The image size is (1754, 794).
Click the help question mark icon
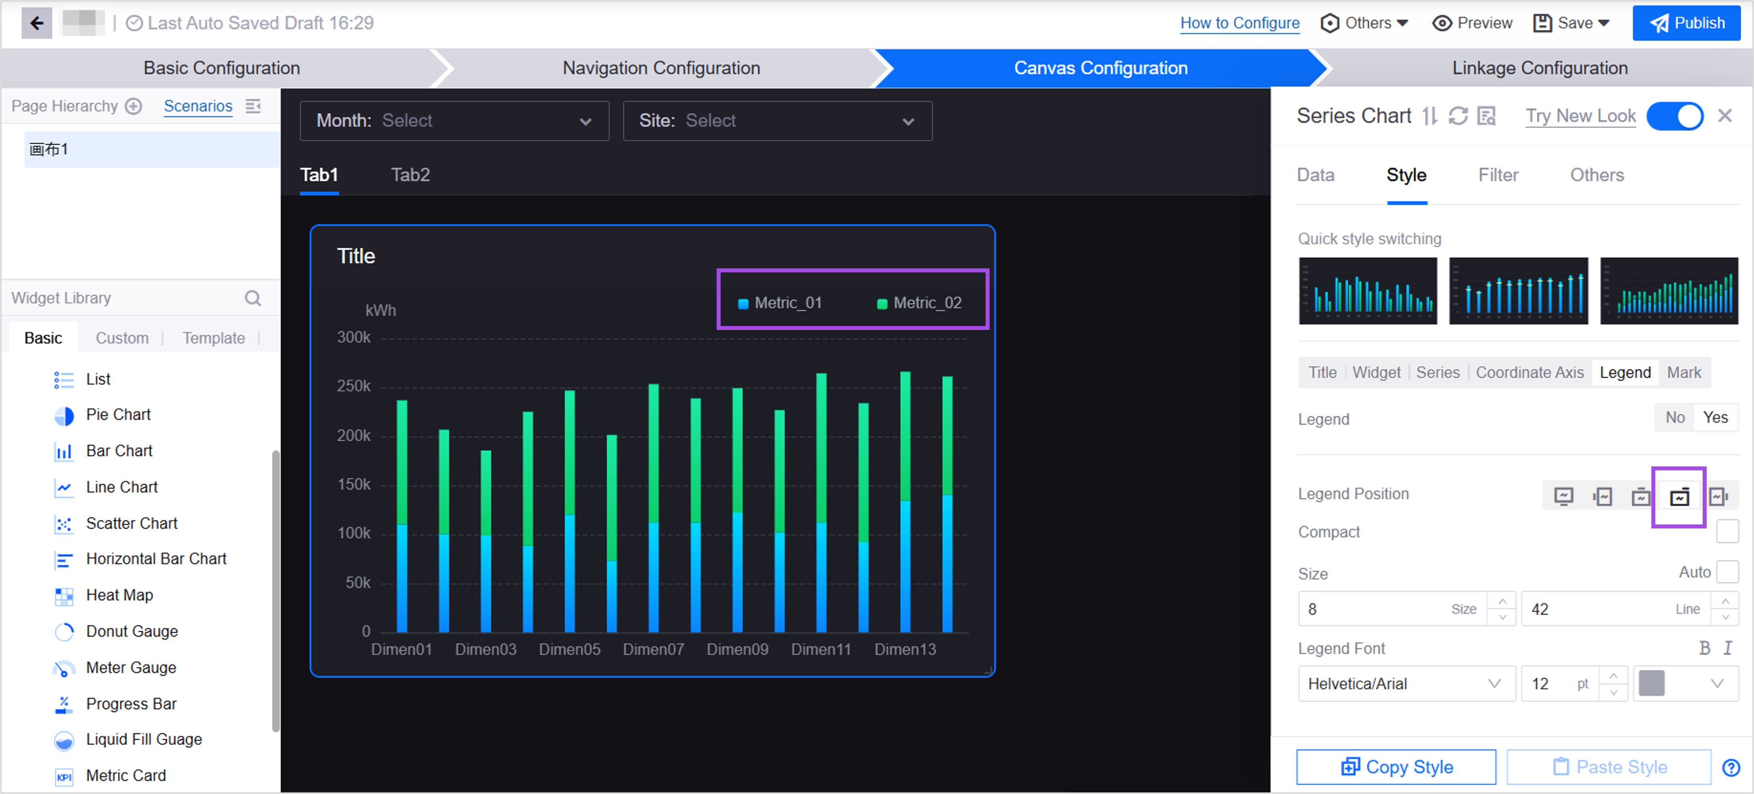(1731, 767)
